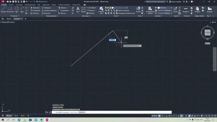The image size is (217, 122).
Task: Expand the Рисование panel
Action: pyautogui.click(x=15, y=16)
